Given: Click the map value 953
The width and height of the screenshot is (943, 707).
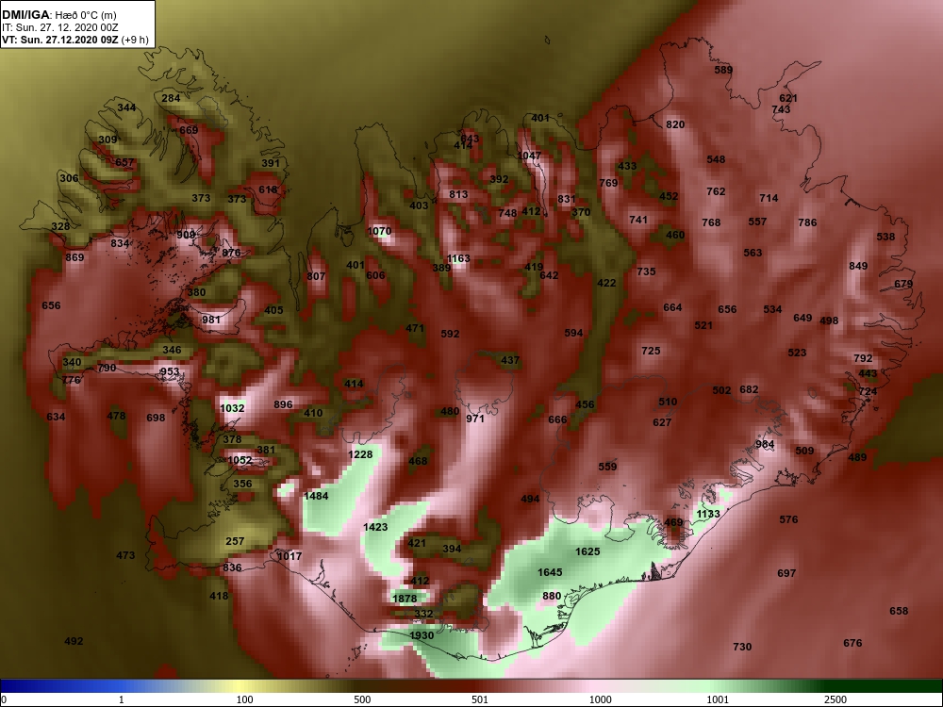Looking at the screenshot, I should coord(170,371).
